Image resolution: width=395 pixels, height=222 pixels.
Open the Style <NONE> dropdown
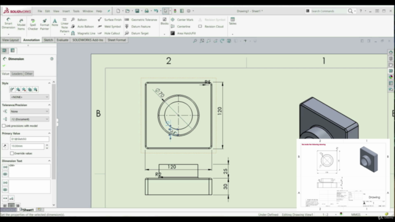pyautogui.click(x=30, y=97)
